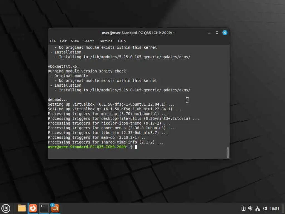Open the update manager tray icon
This screenshot has width=285, height=214.
[x=243, y=208]
